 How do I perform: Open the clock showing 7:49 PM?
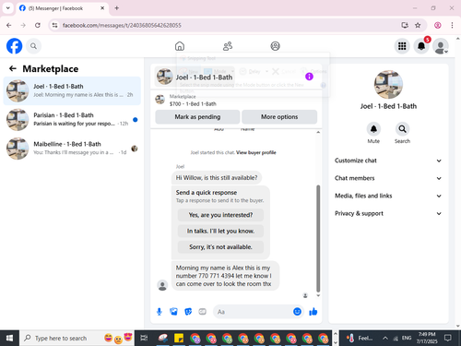coord(427,338)
